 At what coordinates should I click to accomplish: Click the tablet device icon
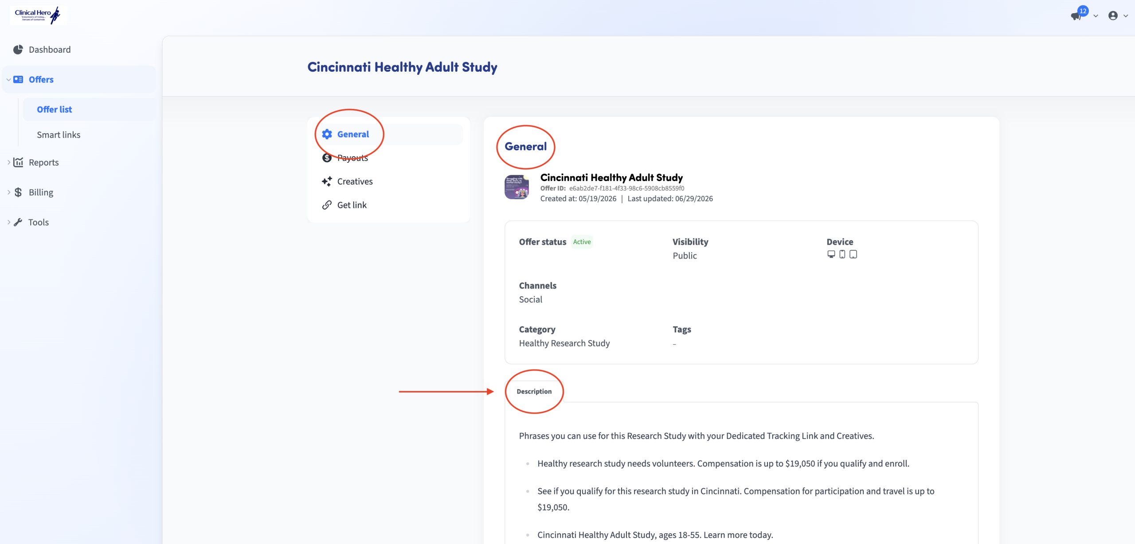click(x=853, y=254)
